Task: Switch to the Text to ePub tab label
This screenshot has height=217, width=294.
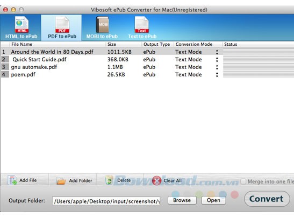Action: click(142, 36)
